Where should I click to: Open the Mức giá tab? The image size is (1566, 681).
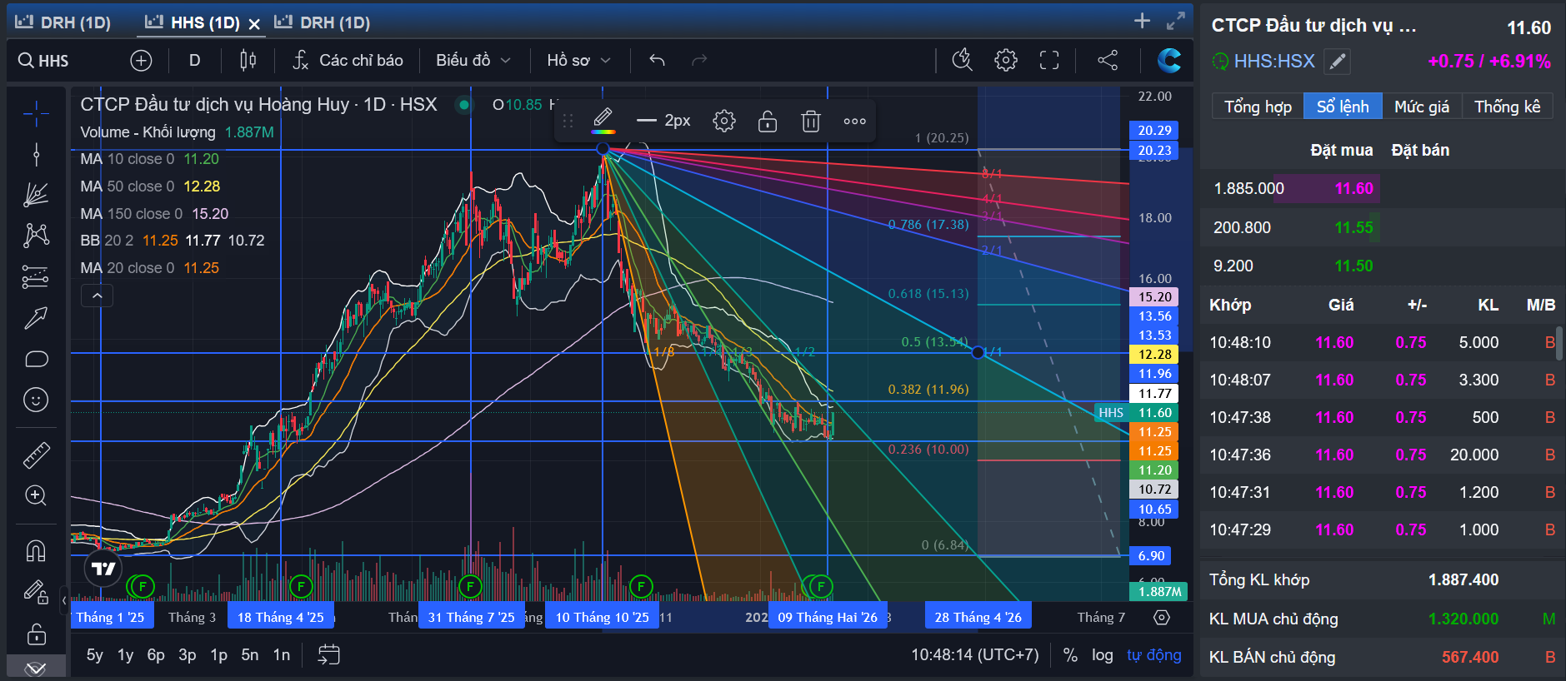(x=1422, y=107)
